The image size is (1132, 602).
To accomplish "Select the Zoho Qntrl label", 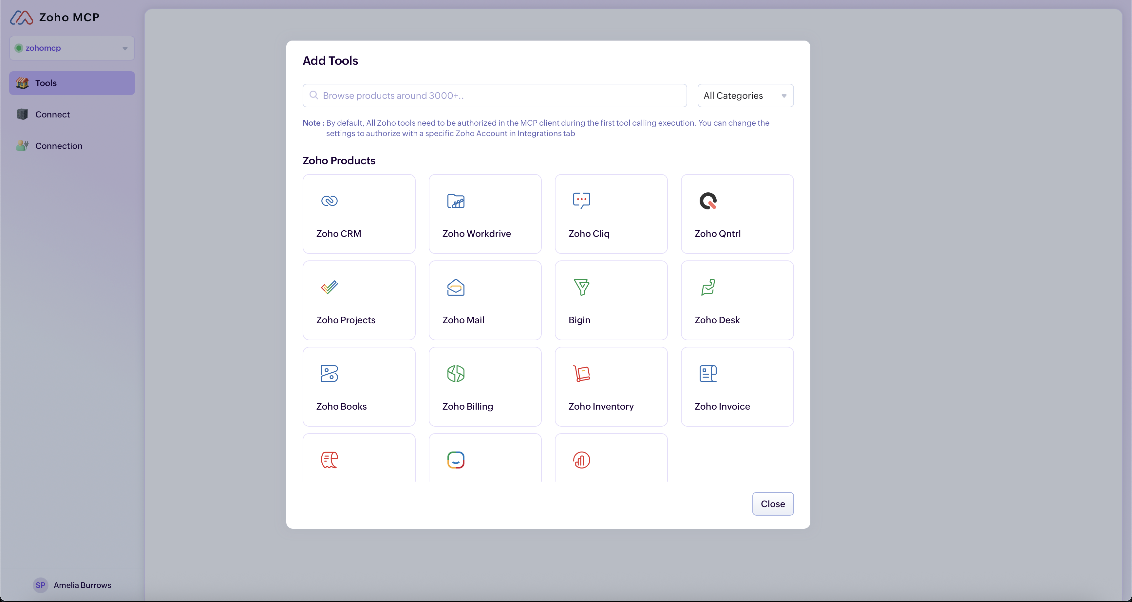I will click(x=718, y=234).
